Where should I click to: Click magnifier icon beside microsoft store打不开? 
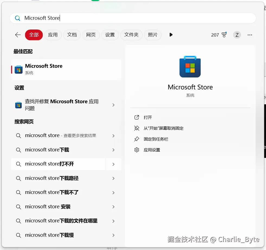[x=18, y=164]
